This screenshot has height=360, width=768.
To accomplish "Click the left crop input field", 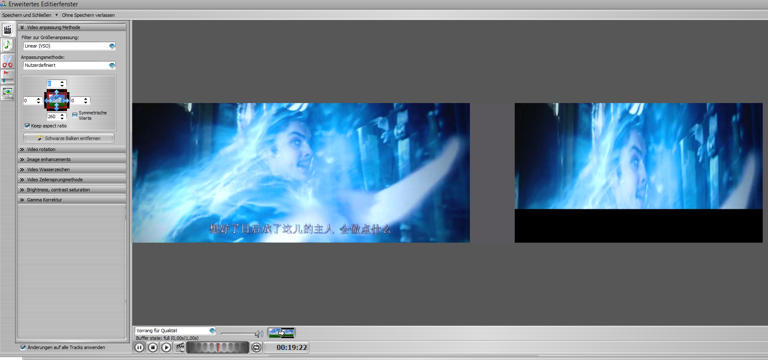I will tap(30, 101).
